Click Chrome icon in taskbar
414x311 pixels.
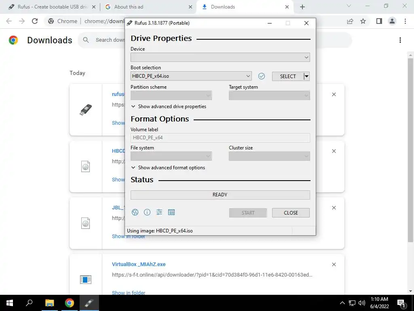[69, 303]
